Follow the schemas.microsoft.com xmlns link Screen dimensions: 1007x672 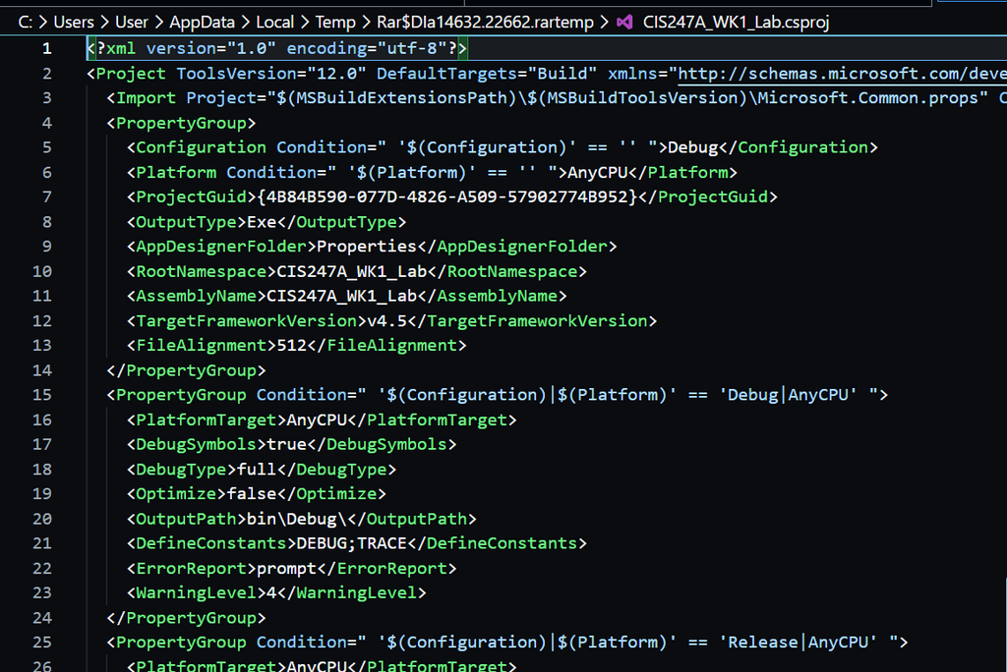coord(842,74)
